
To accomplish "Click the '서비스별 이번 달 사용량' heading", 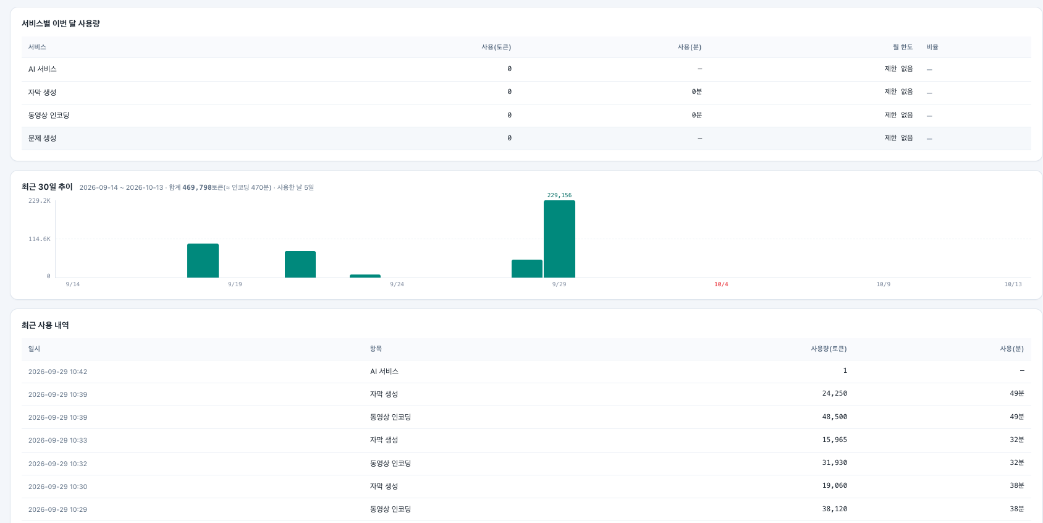I will (x=61, y=23).
